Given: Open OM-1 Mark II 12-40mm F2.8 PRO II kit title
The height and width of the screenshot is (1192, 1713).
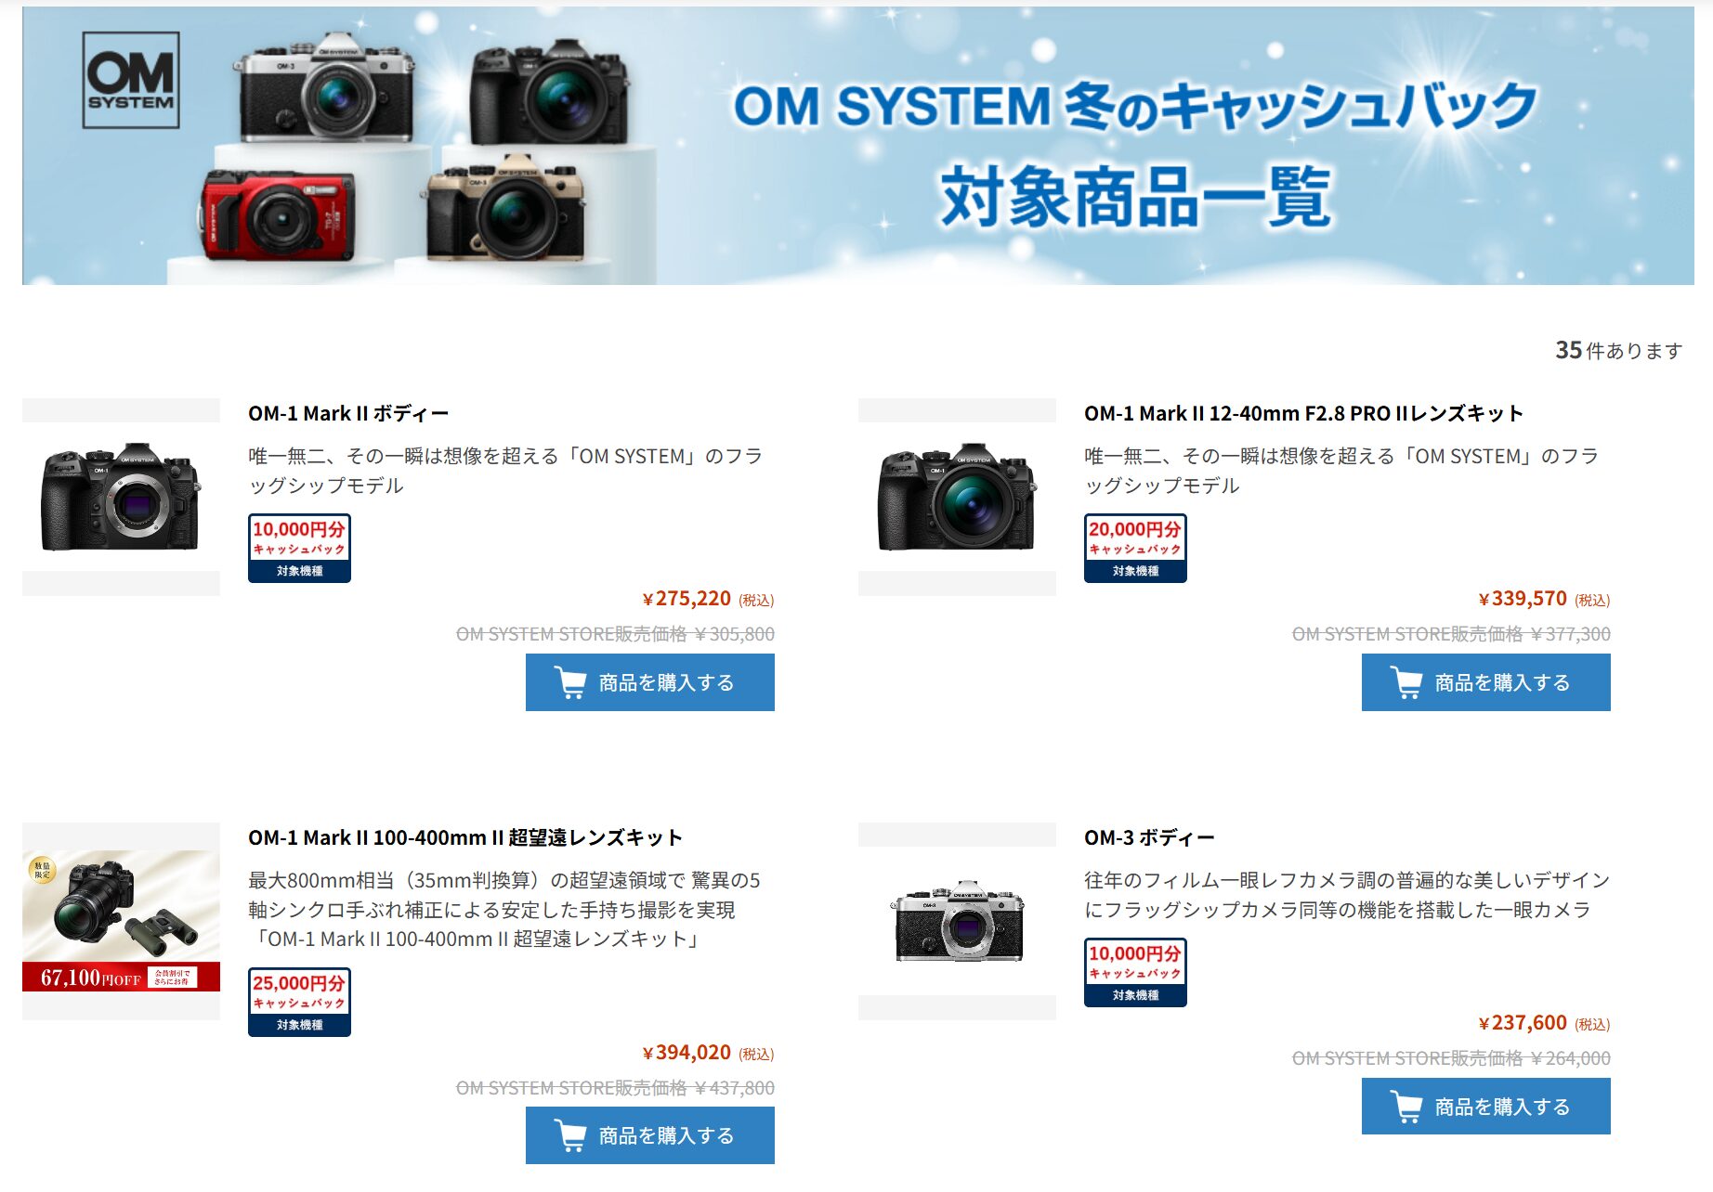Looking at the screenshot, I should (1303, 413).
